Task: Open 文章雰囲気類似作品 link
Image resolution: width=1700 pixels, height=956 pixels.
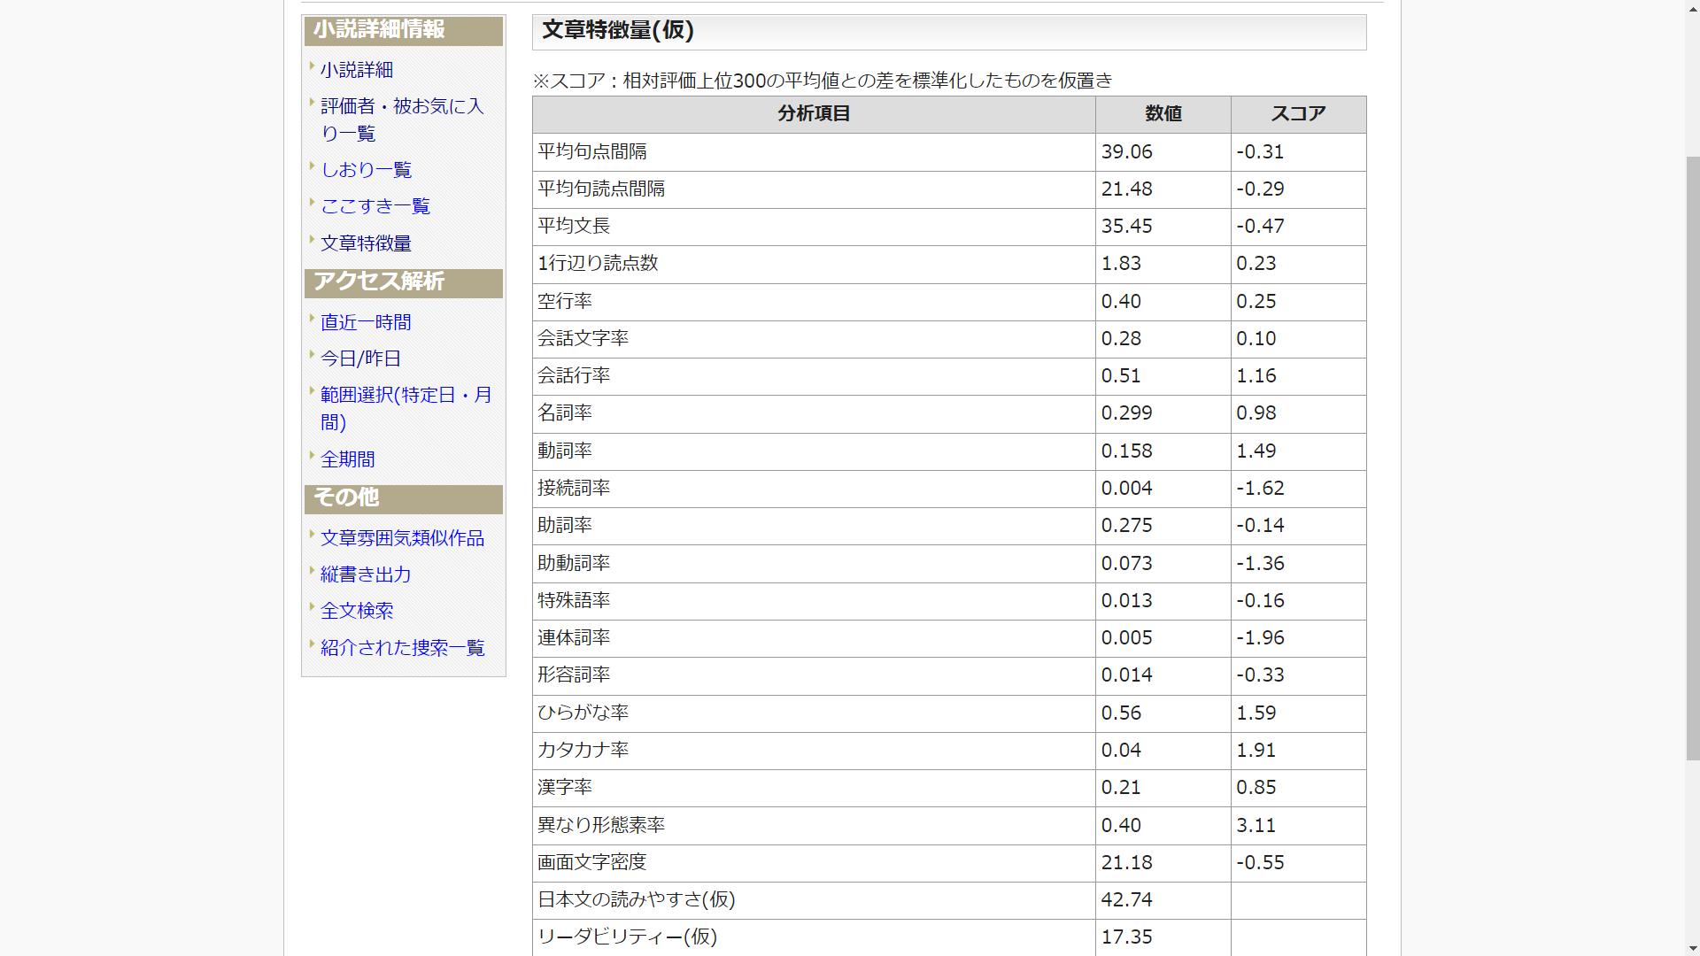Action: click(x=402, y=538)
